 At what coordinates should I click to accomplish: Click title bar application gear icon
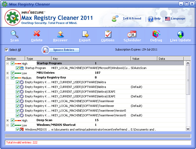coord(4,4)
